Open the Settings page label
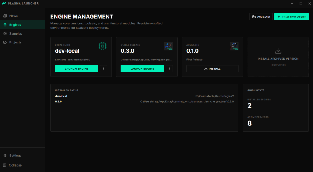This screenshot has width=313, height=172. click(x=15, y=156)
